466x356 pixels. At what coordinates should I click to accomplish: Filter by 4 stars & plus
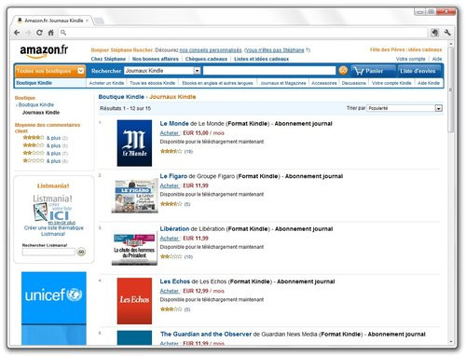tap(45, 138)
